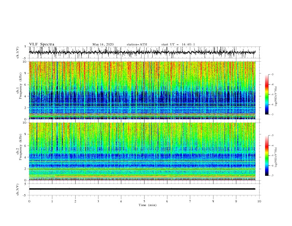The image size is (292, 226).
Task: Click the time axis tick label 9
Action: pos(236,201)
